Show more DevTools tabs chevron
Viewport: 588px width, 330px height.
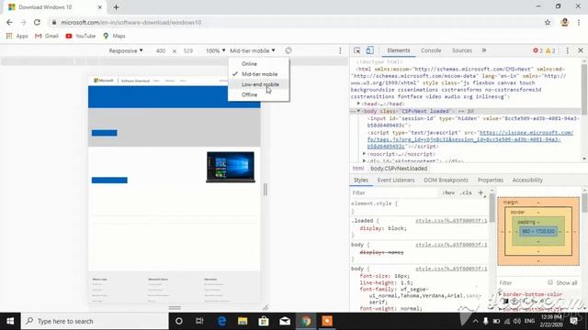click(x=484, y=50)
